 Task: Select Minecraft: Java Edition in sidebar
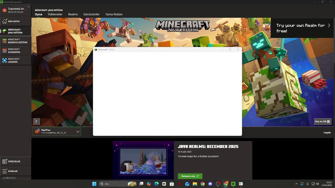pos(16,31)
